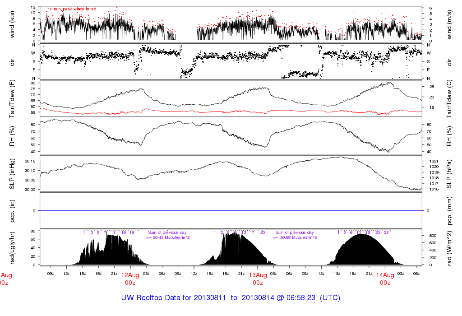Select the '13Aug 00z' date marker
462x316 pixels.
point(258,279)
